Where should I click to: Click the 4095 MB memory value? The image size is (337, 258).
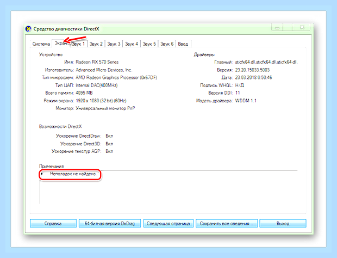84,93
